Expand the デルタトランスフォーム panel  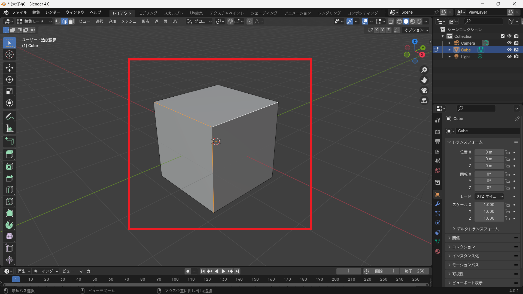pos(477,229)
